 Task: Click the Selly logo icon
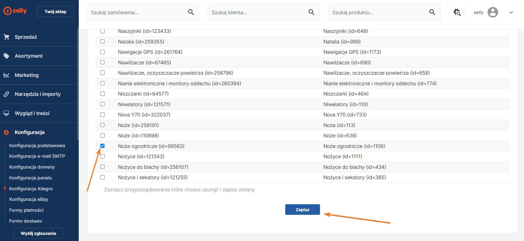(x=8, y=11)
